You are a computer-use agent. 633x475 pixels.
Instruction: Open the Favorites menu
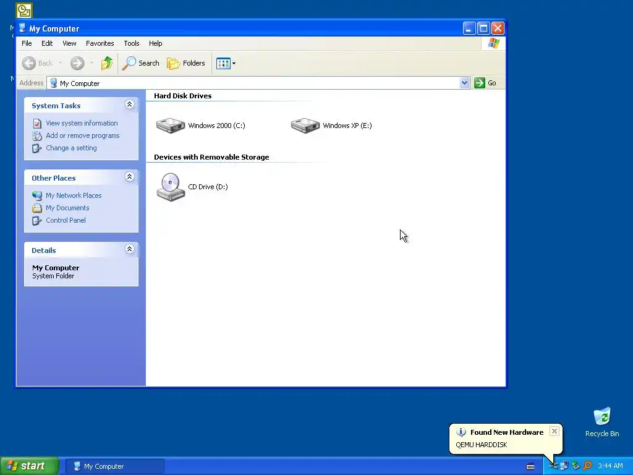(100, 43)
